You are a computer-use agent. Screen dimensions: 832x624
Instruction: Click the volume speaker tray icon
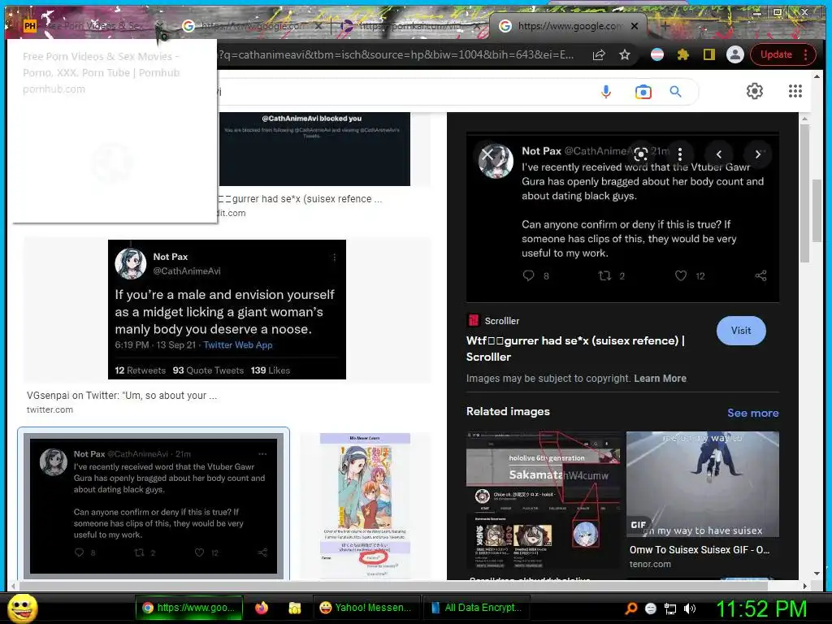coord(690,609)
